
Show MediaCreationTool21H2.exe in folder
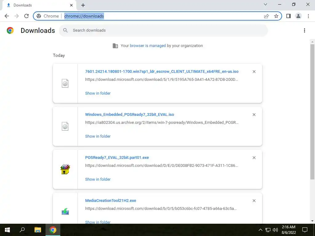pyautogui.click(x=98, y=222)
